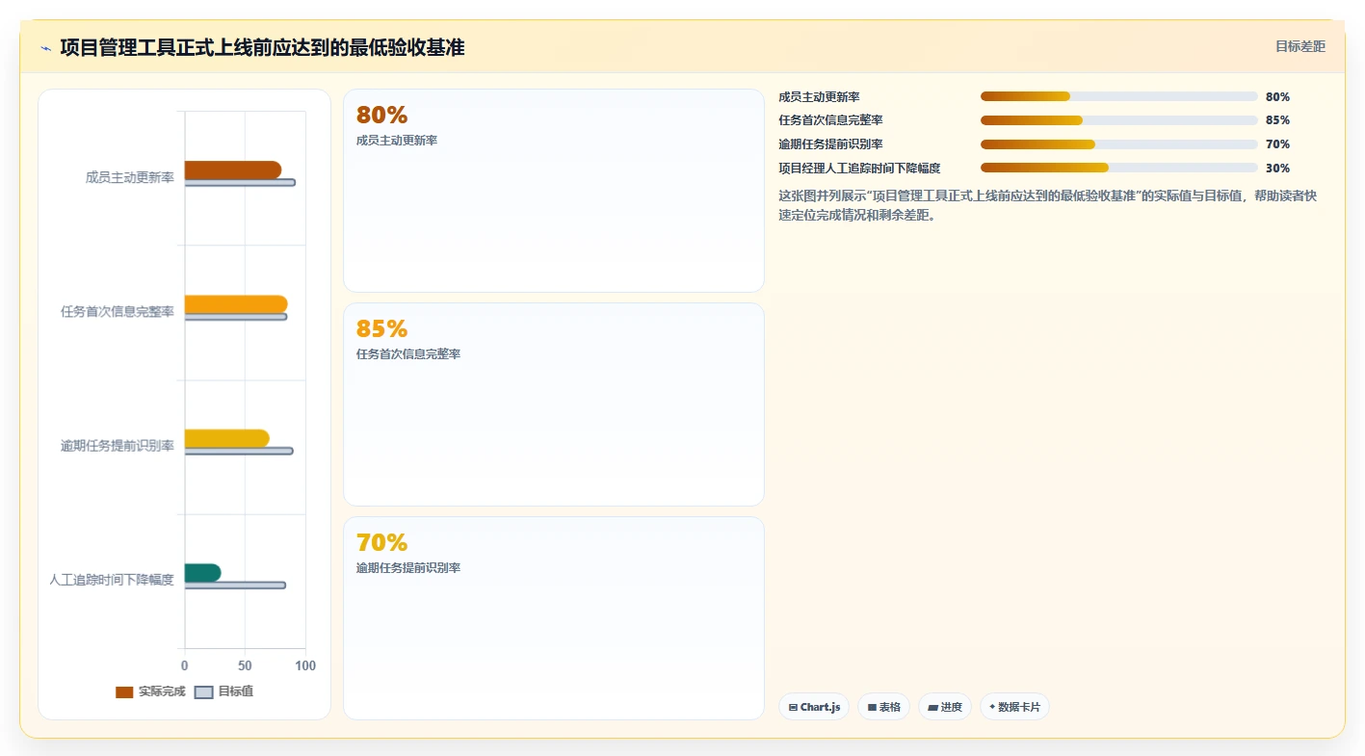Click the 85% value beside the progress bar
Screen dimensions: 1365x756
[x=1277, y=120]
